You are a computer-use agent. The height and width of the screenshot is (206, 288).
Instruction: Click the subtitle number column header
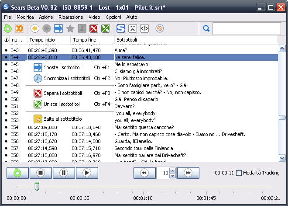pyautogui.click(x=18, y=40)
